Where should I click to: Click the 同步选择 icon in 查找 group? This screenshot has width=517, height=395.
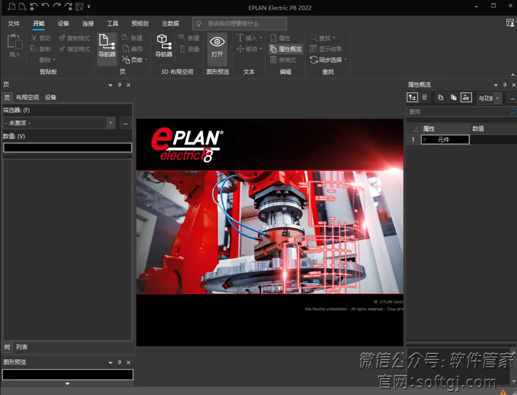coord(327,59)
